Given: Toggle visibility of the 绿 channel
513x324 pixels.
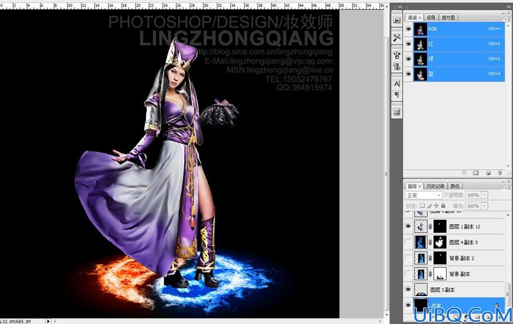Looking at the screenshot, I should (408, 59).
